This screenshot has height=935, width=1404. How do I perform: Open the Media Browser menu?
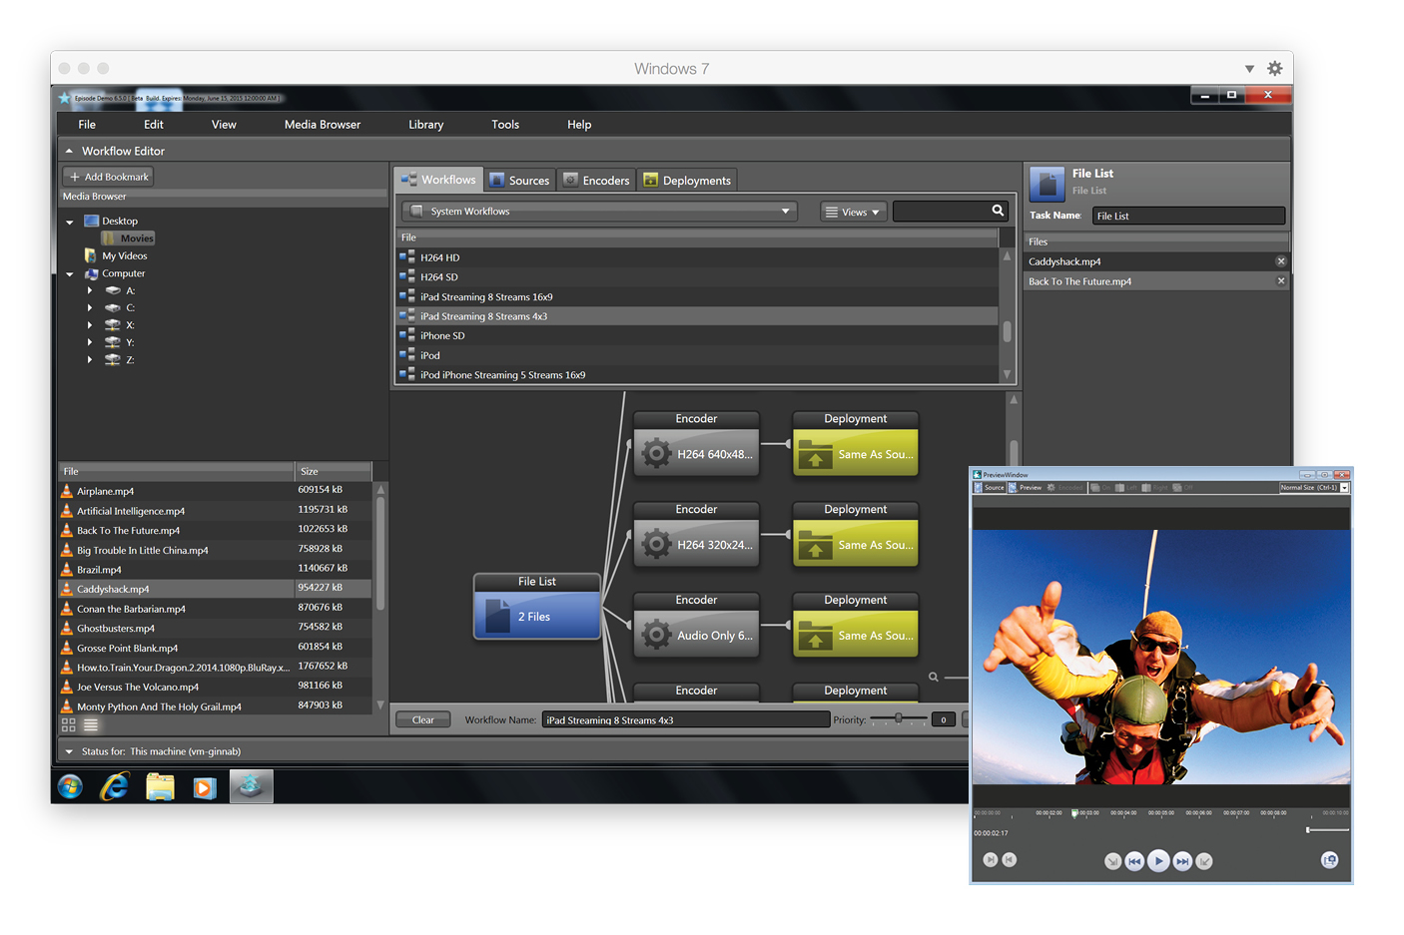point(323,125)
